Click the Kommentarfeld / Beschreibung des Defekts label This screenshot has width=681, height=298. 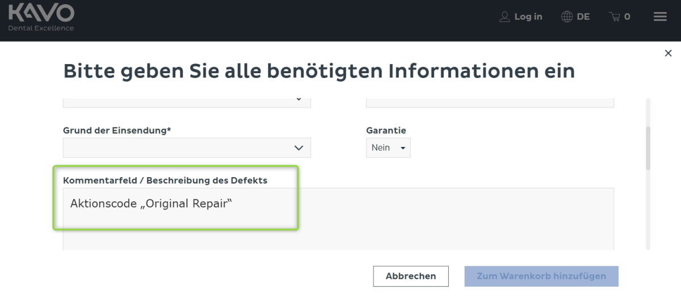coord(165,181)
